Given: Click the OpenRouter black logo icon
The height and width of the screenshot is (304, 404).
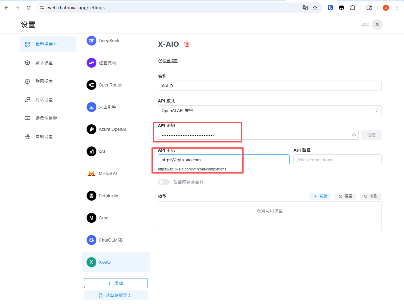Looking at the screenshot, I should (x=91, y=85).
